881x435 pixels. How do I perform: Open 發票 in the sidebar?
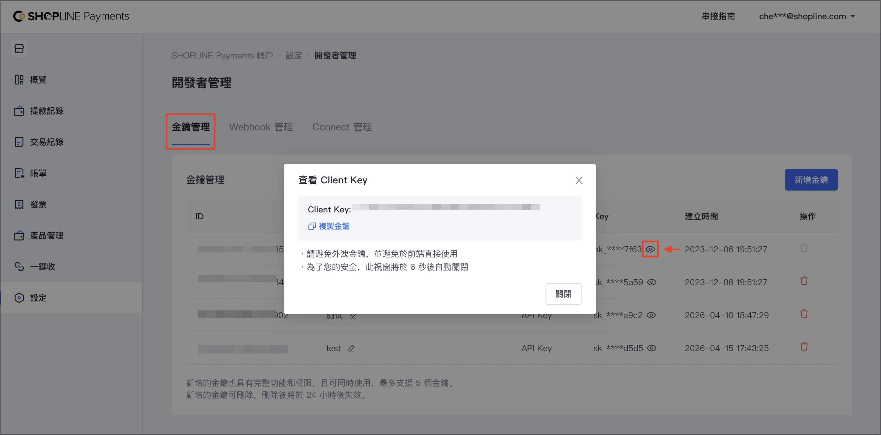tap(71, 204)
